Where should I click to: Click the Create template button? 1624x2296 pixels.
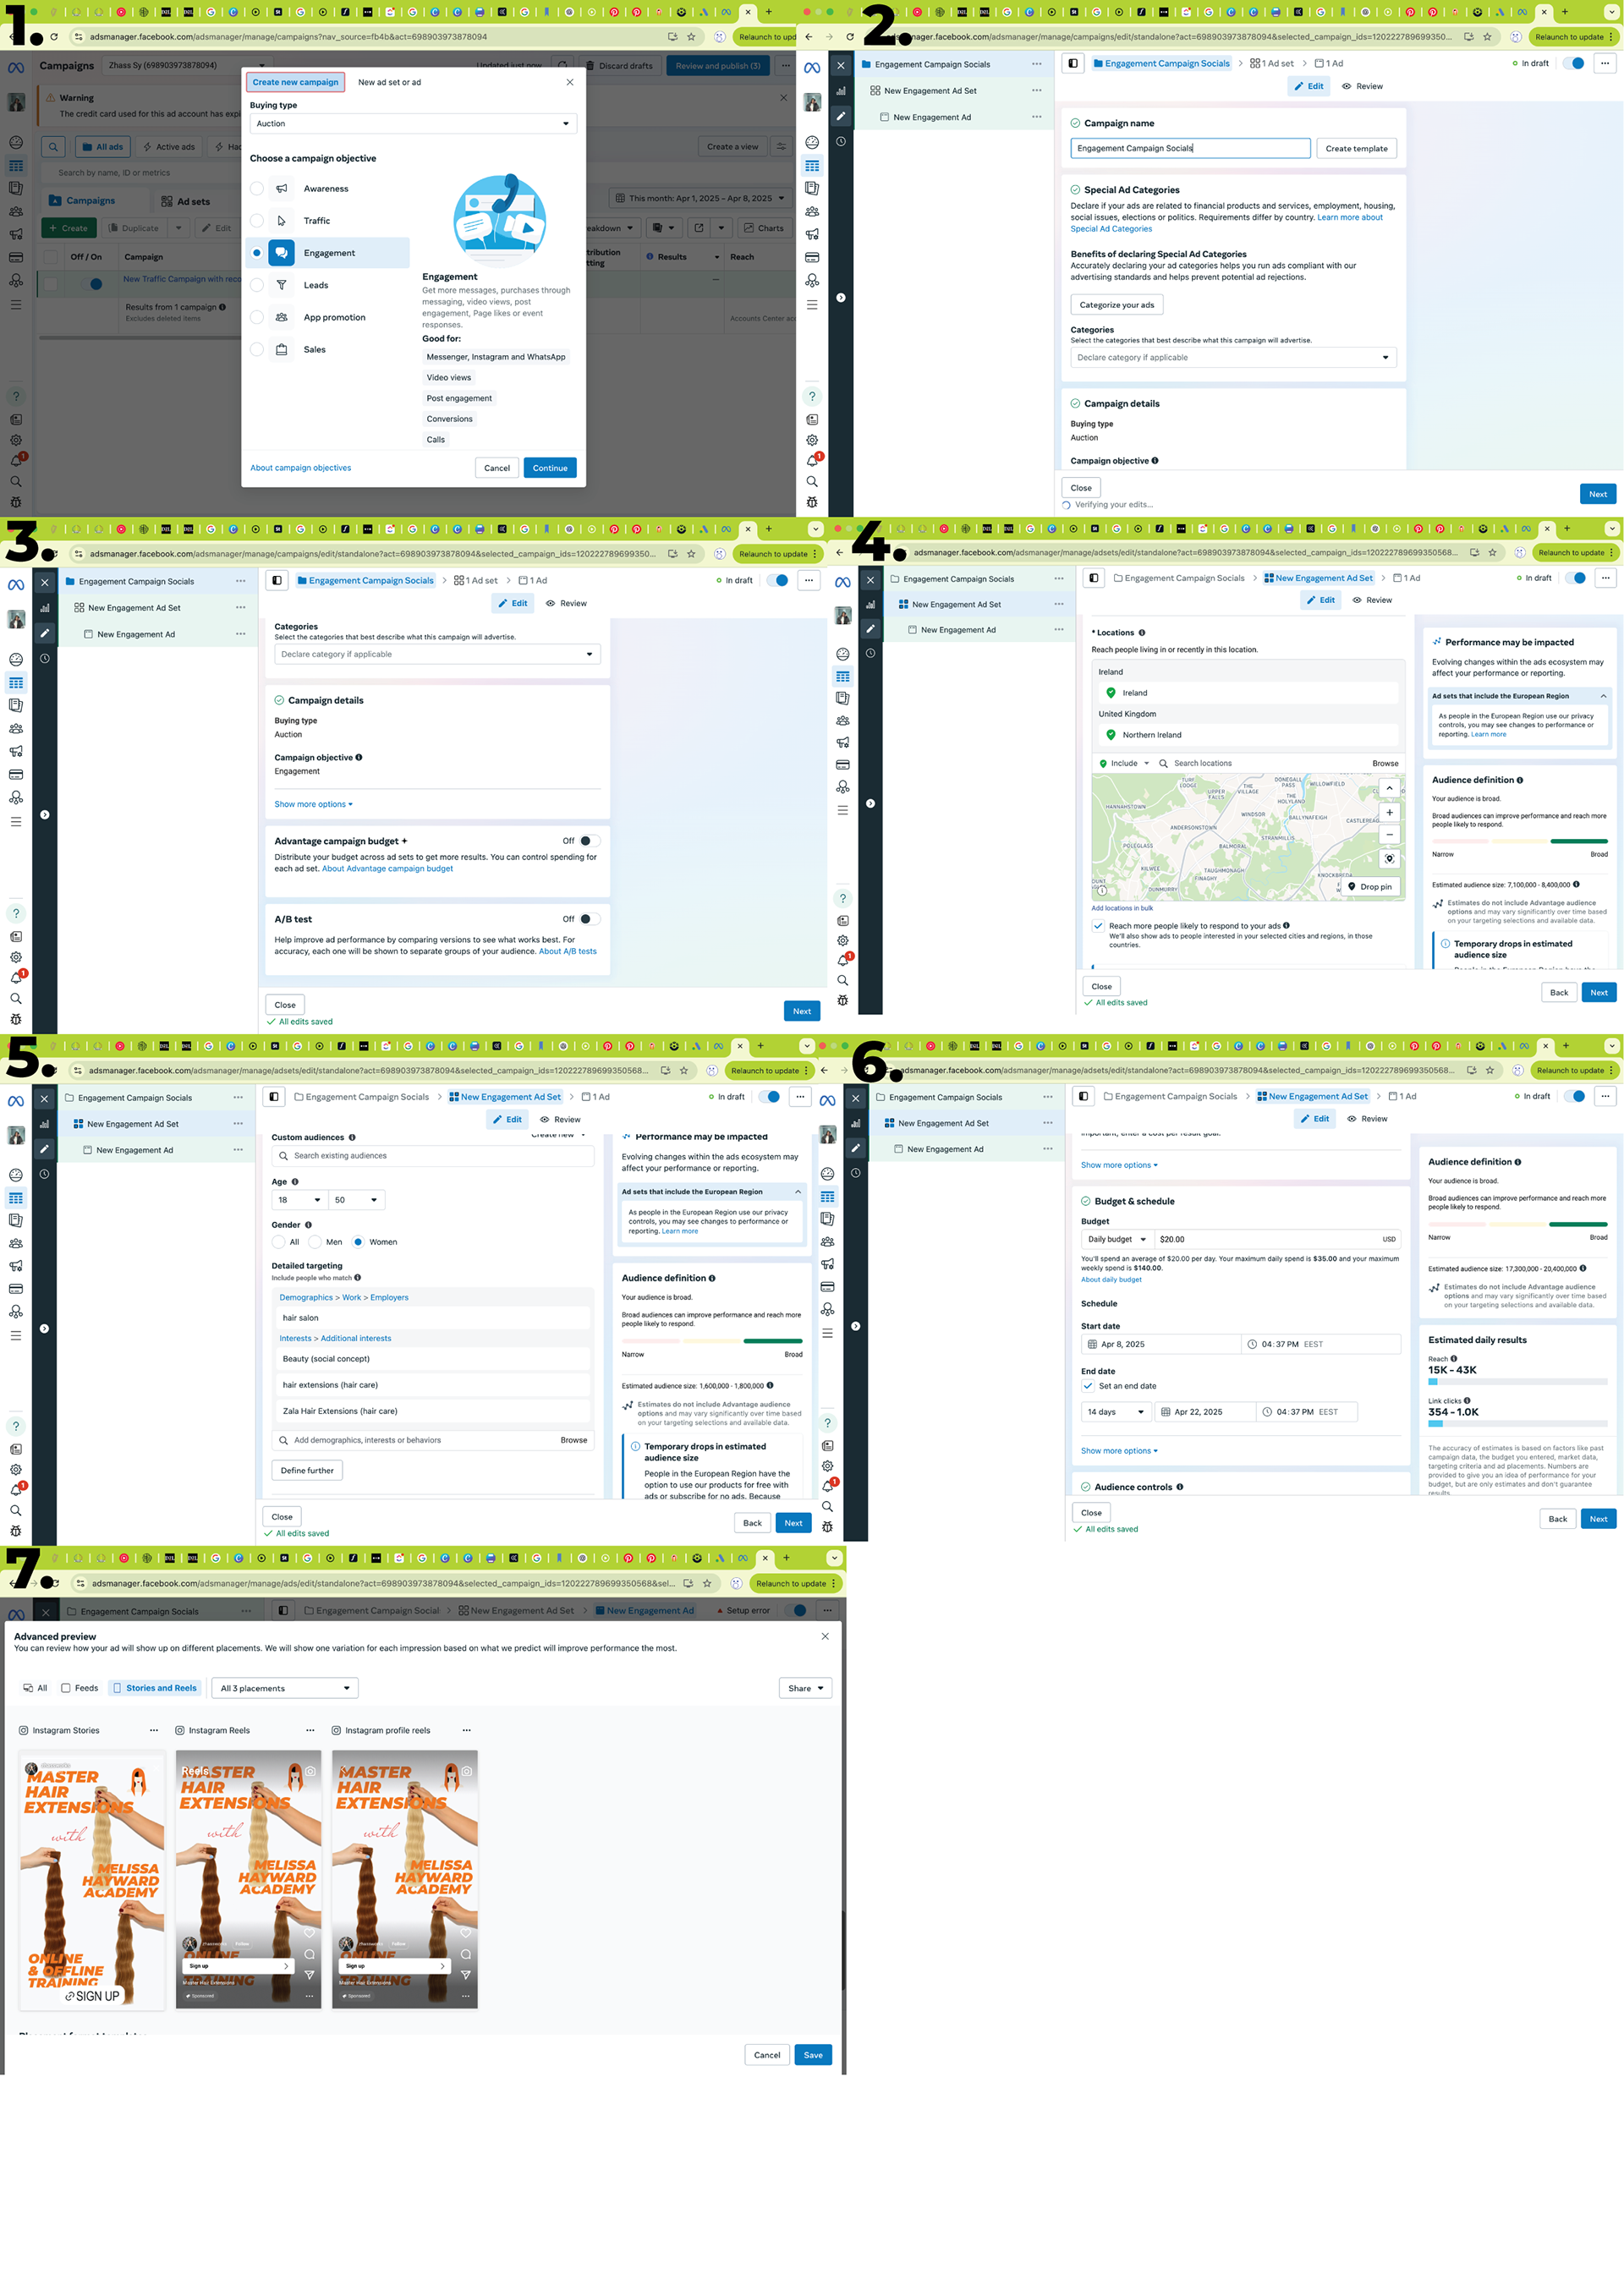click(x=1355, y=148)
